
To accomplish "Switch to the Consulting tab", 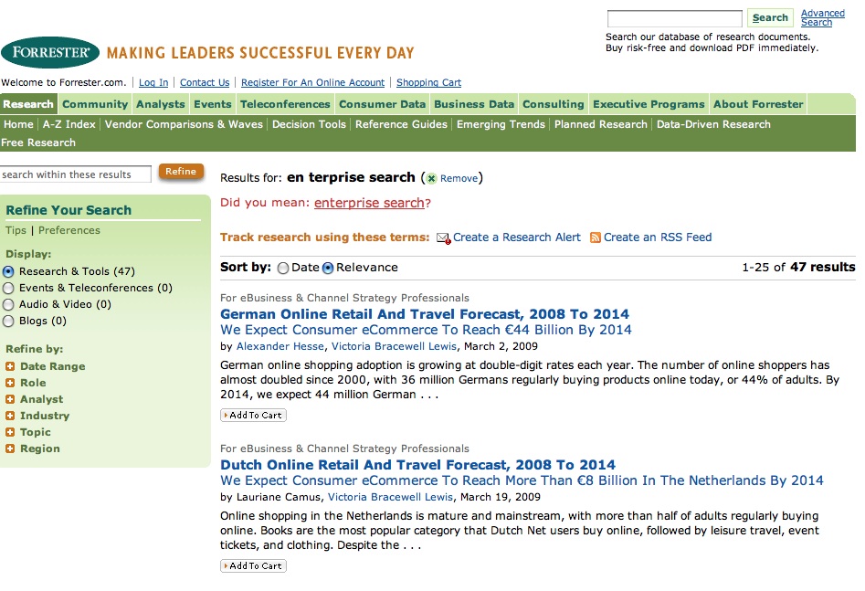I will 554,104.
